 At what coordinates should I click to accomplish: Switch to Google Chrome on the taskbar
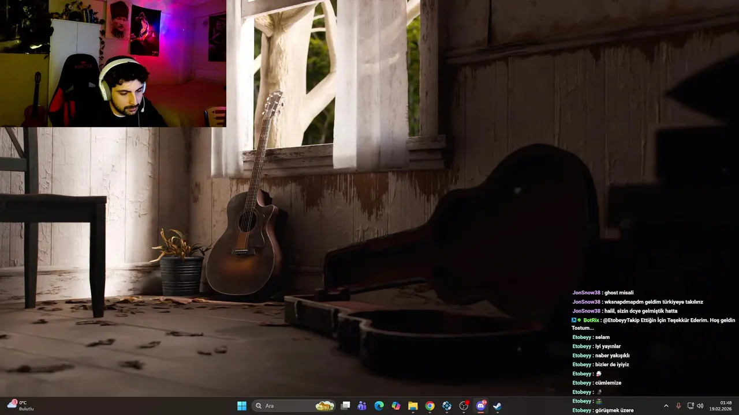click(x=430, y=406)
